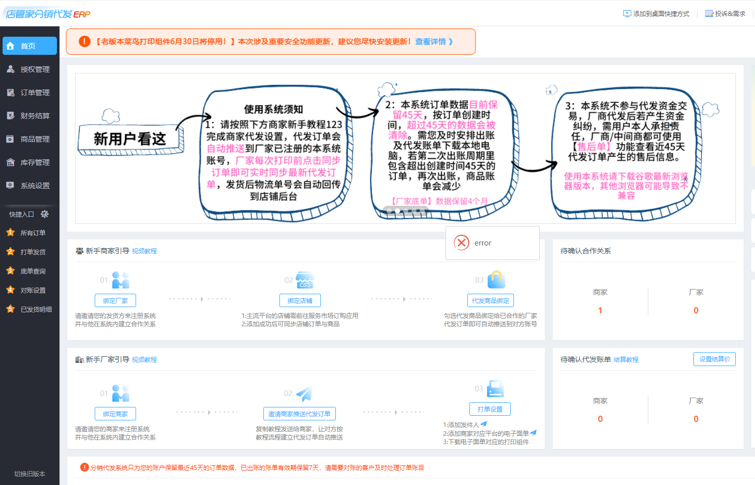Click the 库存管理 warehouse icon
Image resolution: width=755 pixels, height=485 pixels.
click(x=10, y=162)
